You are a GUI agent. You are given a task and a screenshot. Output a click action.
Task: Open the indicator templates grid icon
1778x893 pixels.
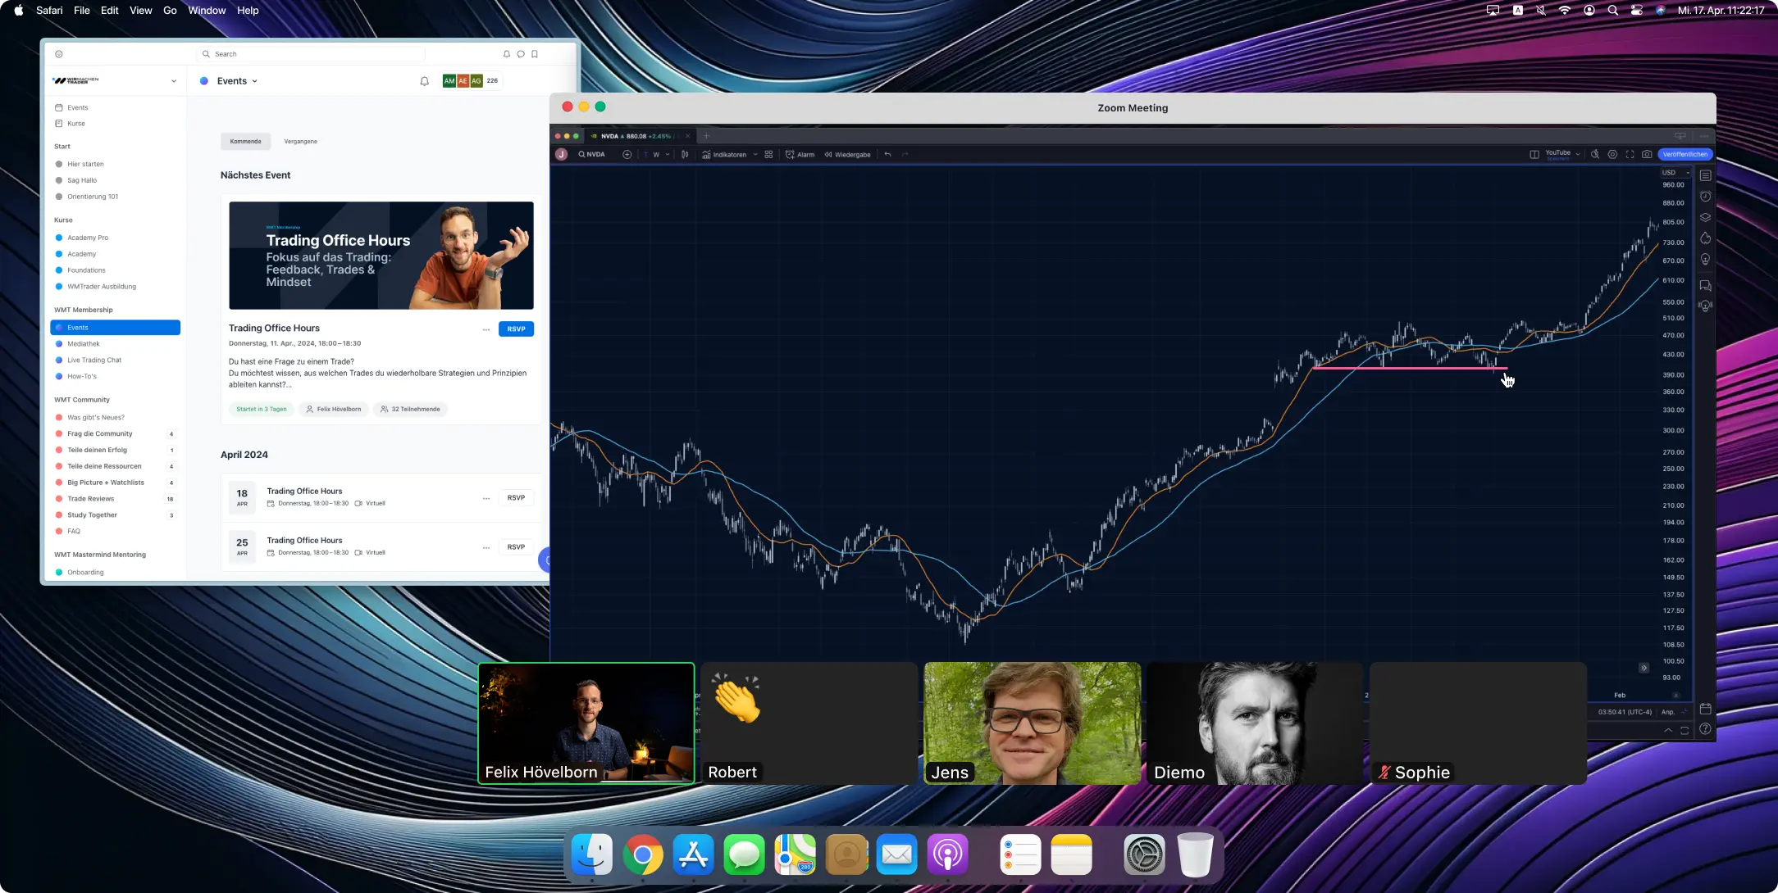pyautogui.click(x=768, y=154)
